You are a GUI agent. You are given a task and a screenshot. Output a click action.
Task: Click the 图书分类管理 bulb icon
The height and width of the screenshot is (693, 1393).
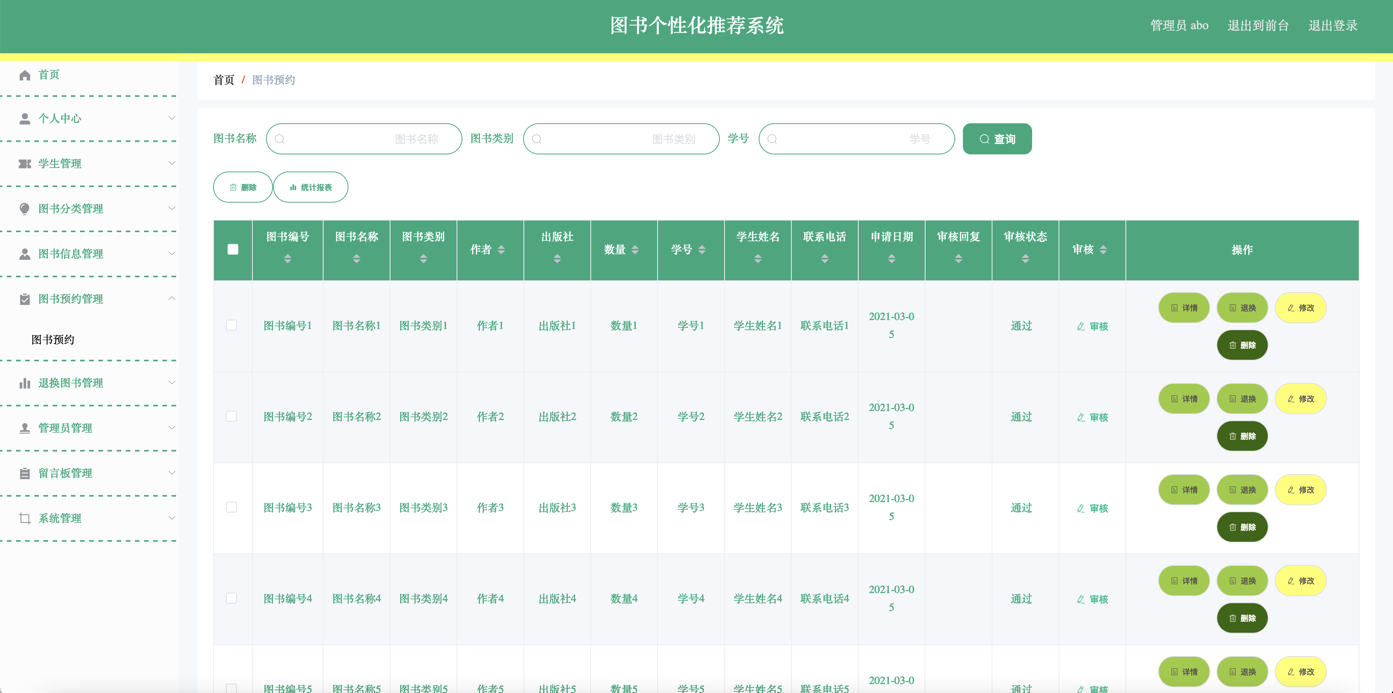click(x=25, y=209)
